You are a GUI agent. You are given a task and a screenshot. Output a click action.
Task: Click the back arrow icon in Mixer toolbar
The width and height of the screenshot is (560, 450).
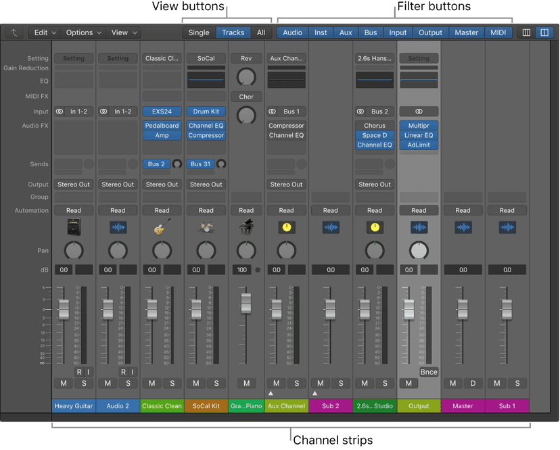click(15, 32)
